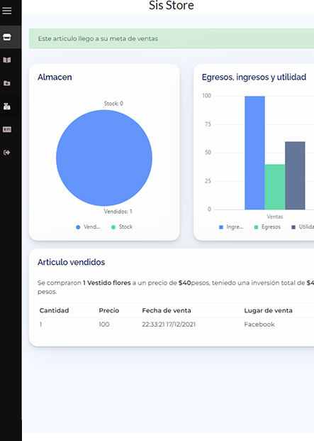Click the gray-blue Utilidad bar
Image resolution: width=314 pixels, height=441 pixels.
click(295, 175)
